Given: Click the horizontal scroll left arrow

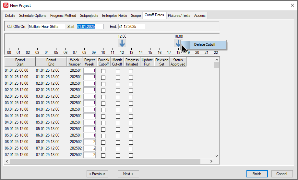Looking at the screenshot, I should click(7, 162).
